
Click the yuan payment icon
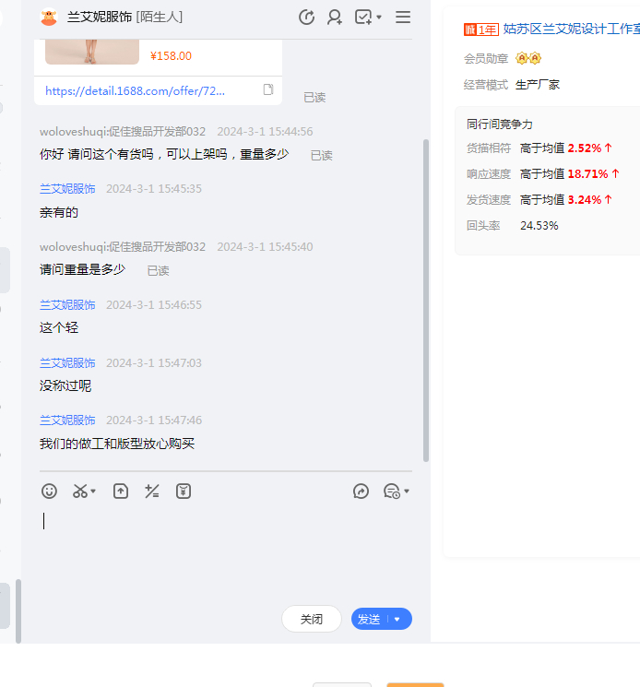click(184, 492)
